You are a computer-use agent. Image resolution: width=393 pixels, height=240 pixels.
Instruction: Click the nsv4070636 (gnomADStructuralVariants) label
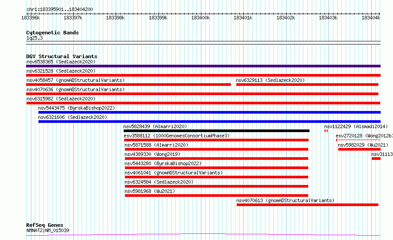tap(76, 89)
